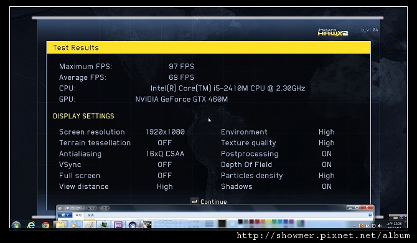417x243 pixels.
Task: Click the Depth Of Field ON value
Action: pos(327,164)
